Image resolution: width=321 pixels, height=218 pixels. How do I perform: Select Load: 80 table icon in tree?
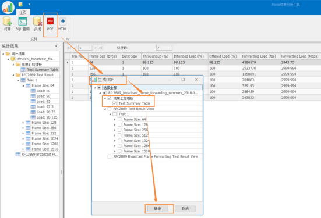click(x=33, y=91)
